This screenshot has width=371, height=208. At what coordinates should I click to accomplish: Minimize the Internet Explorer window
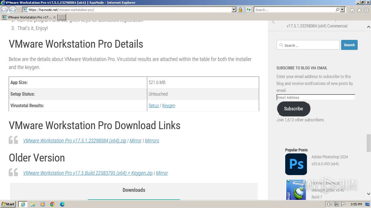coord(358,3)
